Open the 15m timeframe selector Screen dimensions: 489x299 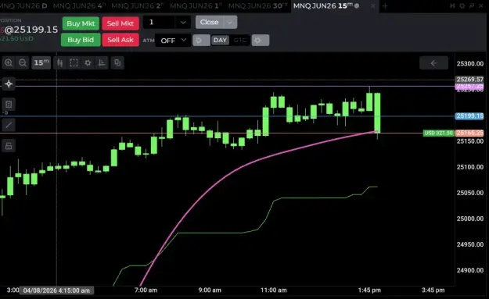(x=41, y=63)
